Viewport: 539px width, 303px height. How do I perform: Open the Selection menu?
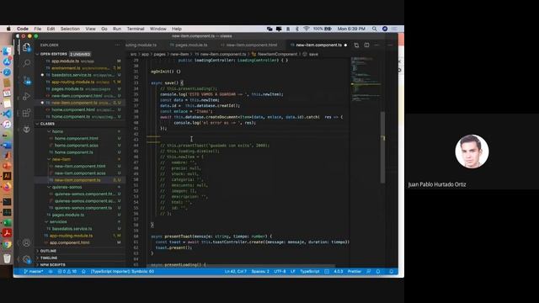point(70,29)
